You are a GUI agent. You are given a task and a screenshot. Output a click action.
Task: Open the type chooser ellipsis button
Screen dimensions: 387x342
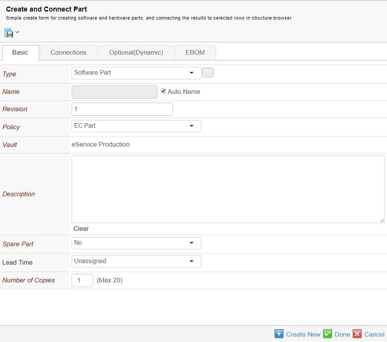tap(207, 73)
